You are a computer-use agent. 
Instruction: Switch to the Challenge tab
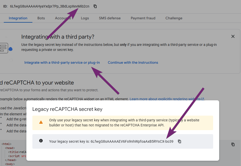(x=174, y=18)
